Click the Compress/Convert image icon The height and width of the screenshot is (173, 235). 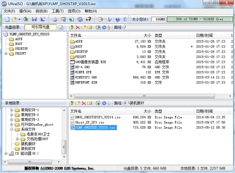pos(63,19)
